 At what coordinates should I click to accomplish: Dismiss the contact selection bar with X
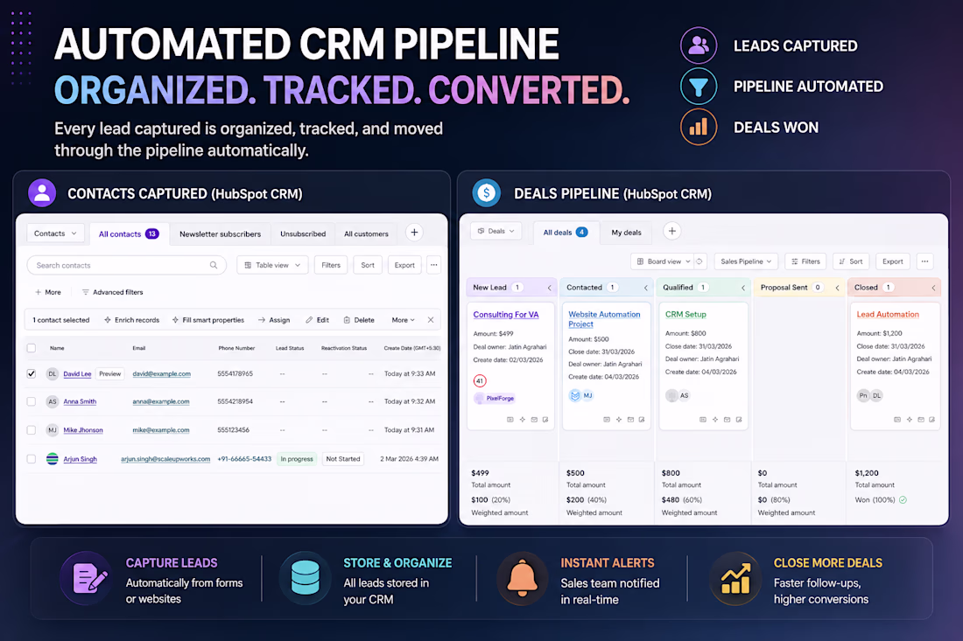pos(431,319)
